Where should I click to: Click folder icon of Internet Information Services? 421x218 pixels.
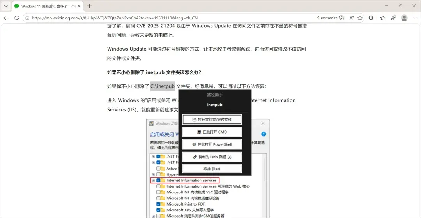(x=163, y=180)
